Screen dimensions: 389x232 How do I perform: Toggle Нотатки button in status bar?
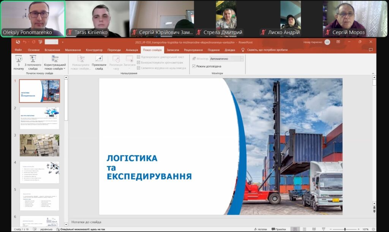pyautogui.click(x=260, y=229)
